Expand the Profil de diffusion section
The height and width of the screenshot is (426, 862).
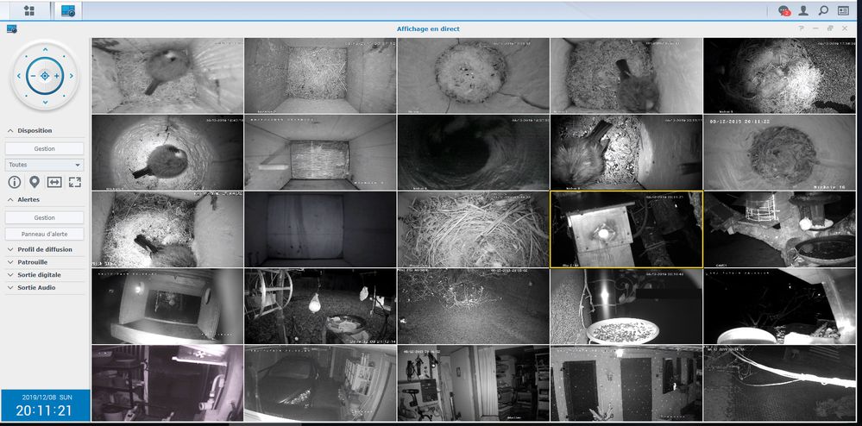click(x=10, y=249)
